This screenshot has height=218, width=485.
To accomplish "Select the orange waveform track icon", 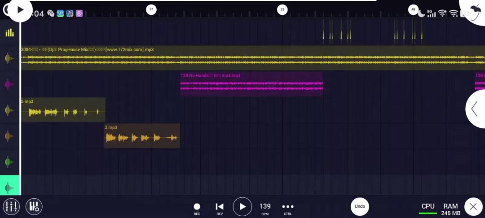I will 9,136.
